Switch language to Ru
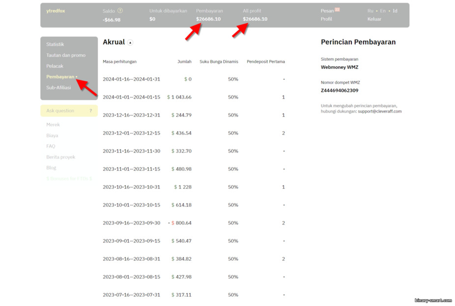Image resolution: width=455 pixels, height=306 pixels. 370,11
